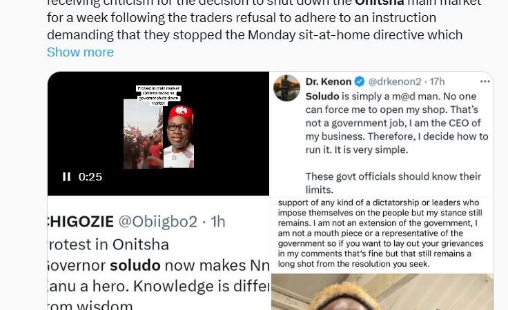Pause the playing video

point(66,177)
